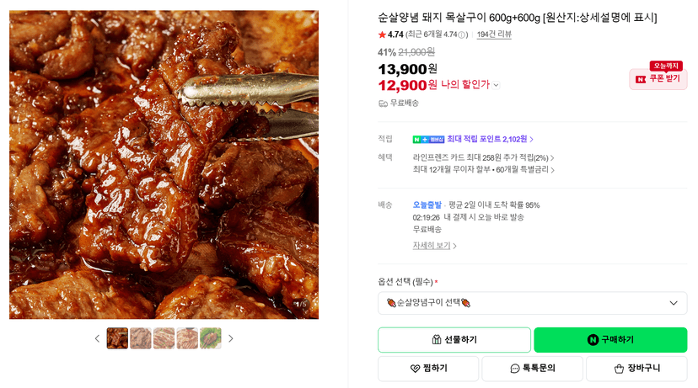Show the next product thumbnail set
This screenshot has width=698, height=388.
(x=231, y=338)
